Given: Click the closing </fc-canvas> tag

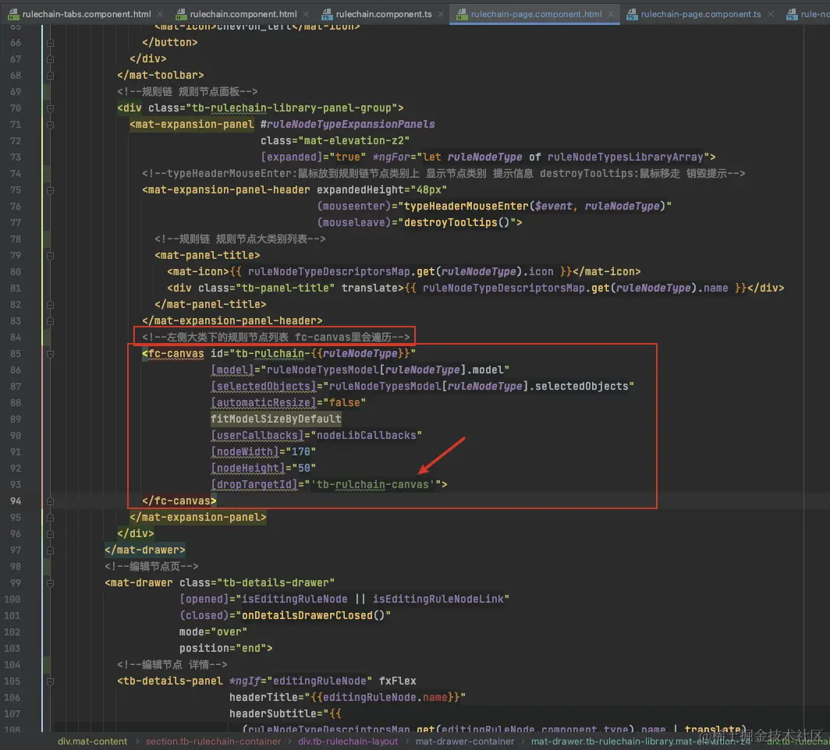Looking at the screenshot, I should (x=179, y=501).
